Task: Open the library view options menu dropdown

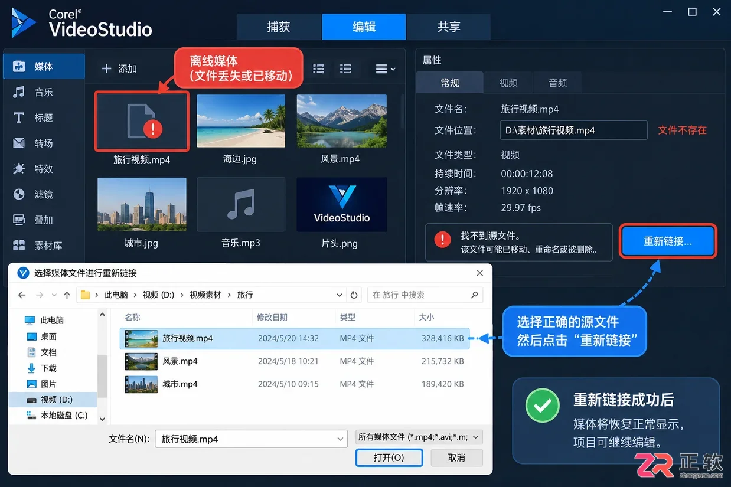Action: click(x=386, y=68)
